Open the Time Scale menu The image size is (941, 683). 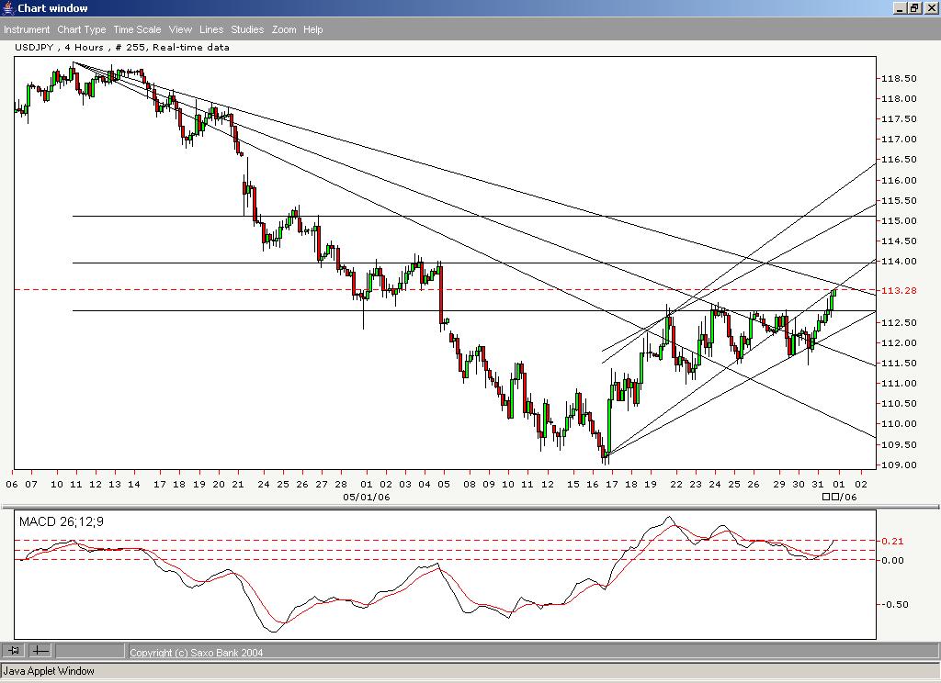(x=136, y=29)
